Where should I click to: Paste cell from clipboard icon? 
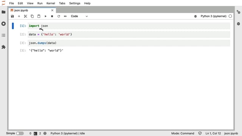click(x=39, y=16)
